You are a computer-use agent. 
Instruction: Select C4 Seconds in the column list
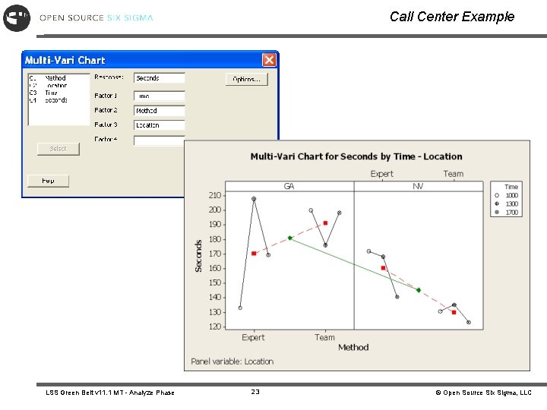click(48, 100)
